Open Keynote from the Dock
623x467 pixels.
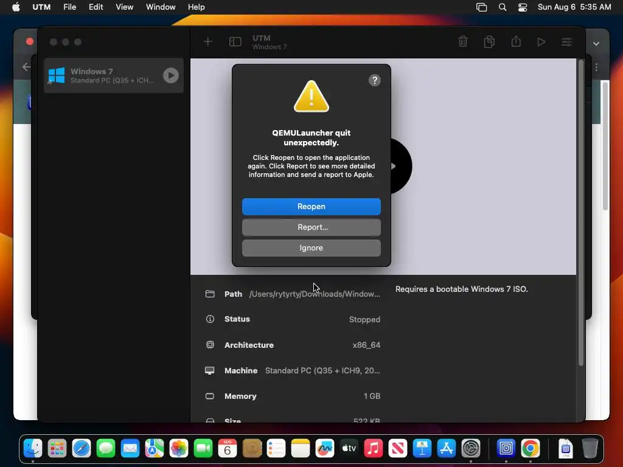422,448
